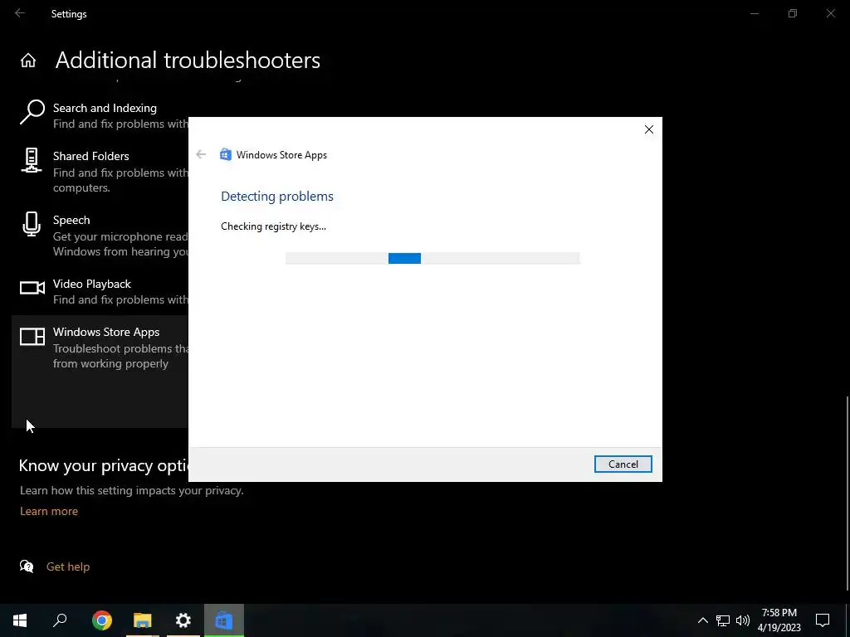Open Video Playback troubleshooter entry

tap(100, 291)
